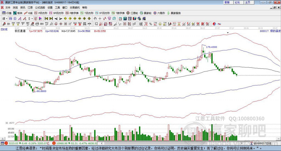Open the 文件 menu
This screenshot has height=151, width=281.
tap(8, 7)
